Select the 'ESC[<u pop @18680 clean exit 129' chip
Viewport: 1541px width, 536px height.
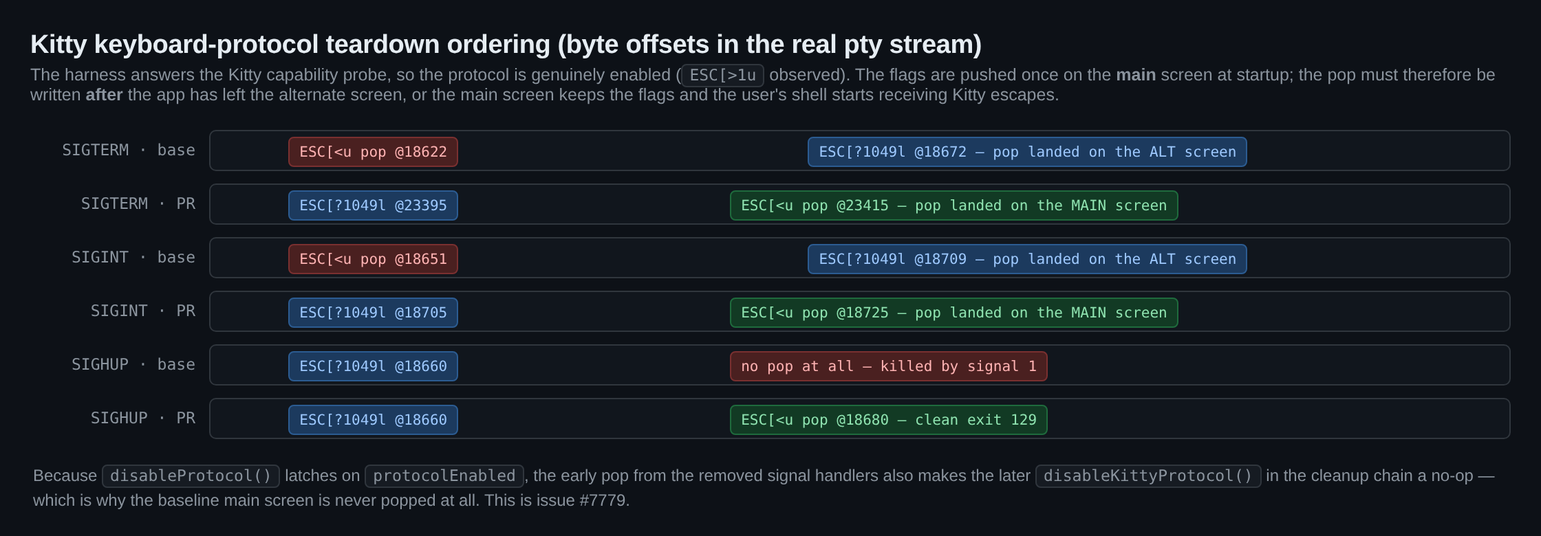888,420
